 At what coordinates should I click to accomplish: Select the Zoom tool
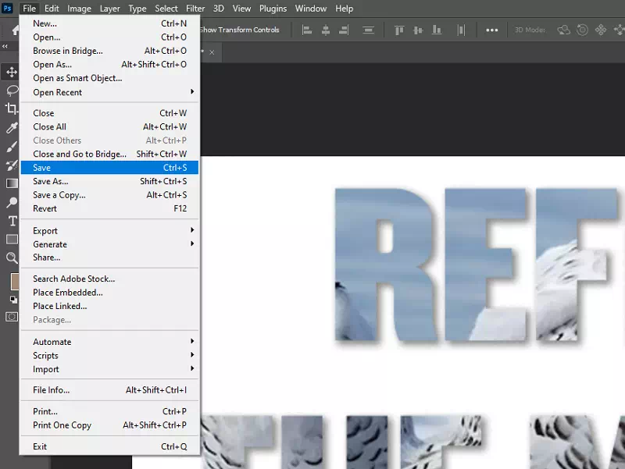(x=12, y=258)
